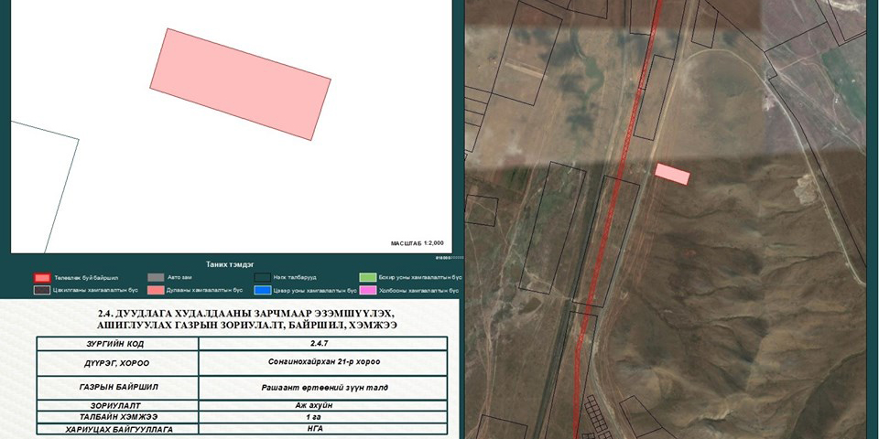Click the 'Аж ахуйн' purpose cell
Screen dimensions: 879x439
click(x=322, y=404)
